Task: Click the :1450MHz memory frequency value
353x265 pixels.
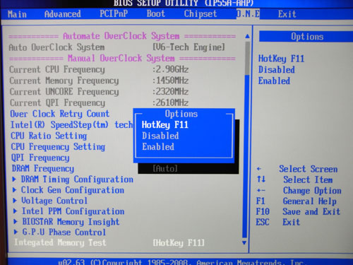Action: tap(170, 81)
